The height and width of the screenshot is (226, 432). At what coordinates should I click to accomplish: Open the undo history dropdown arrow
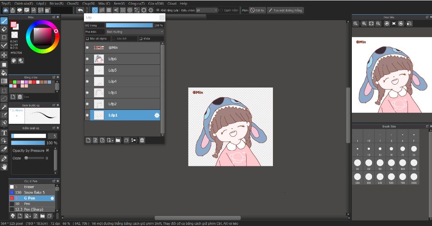[x=87, y=10]
